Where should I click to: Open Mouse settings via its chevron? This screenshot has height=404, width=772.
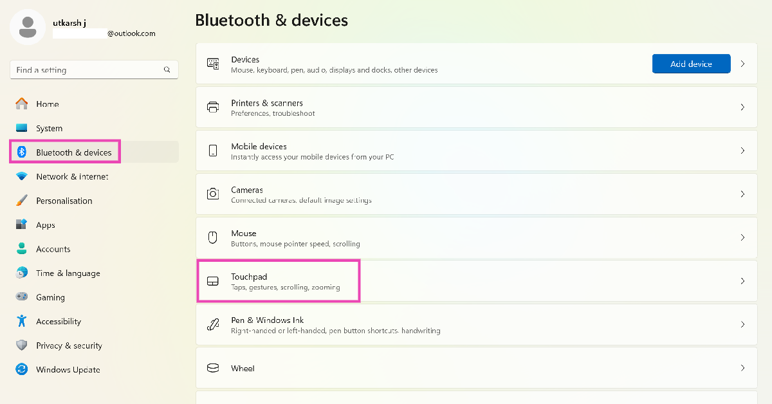pyautogui.click(x=742, y=237)
